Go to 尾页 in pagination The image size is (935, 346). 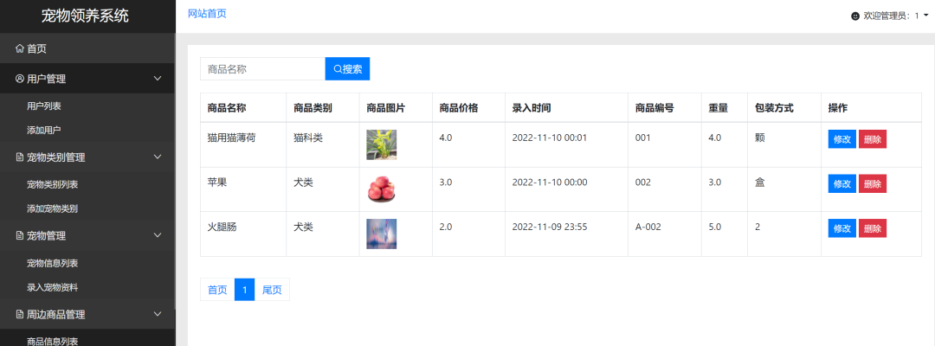(x=272, y=290)
